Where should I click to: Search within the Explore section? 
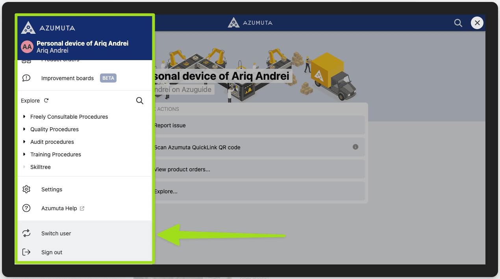140,101
